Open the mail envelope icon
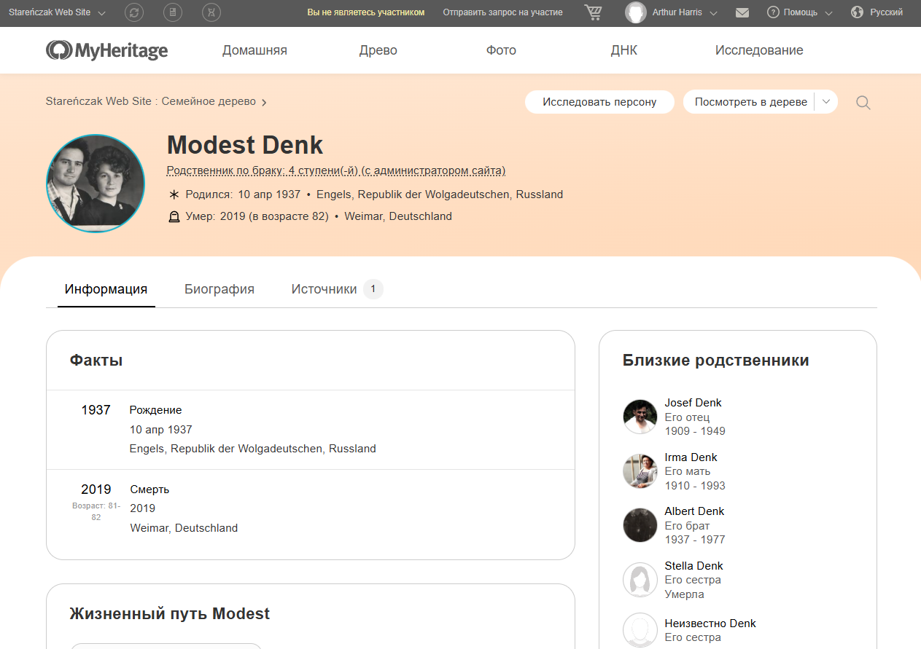 pos(742,12)
